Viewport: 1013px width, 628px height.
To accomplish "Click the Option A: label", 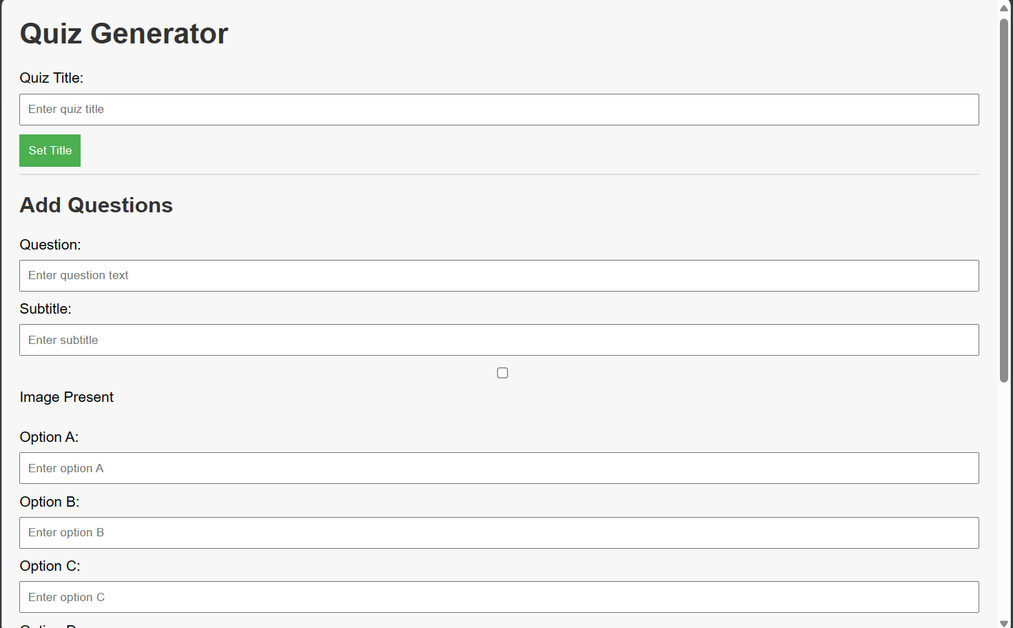I will pos(49,437).
